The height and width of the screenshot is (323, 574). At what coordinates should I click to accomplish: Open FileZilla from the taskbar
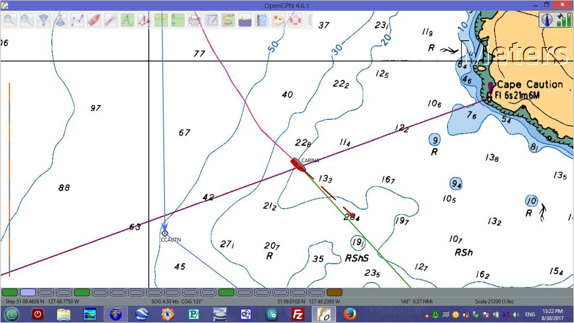(298, 314)
